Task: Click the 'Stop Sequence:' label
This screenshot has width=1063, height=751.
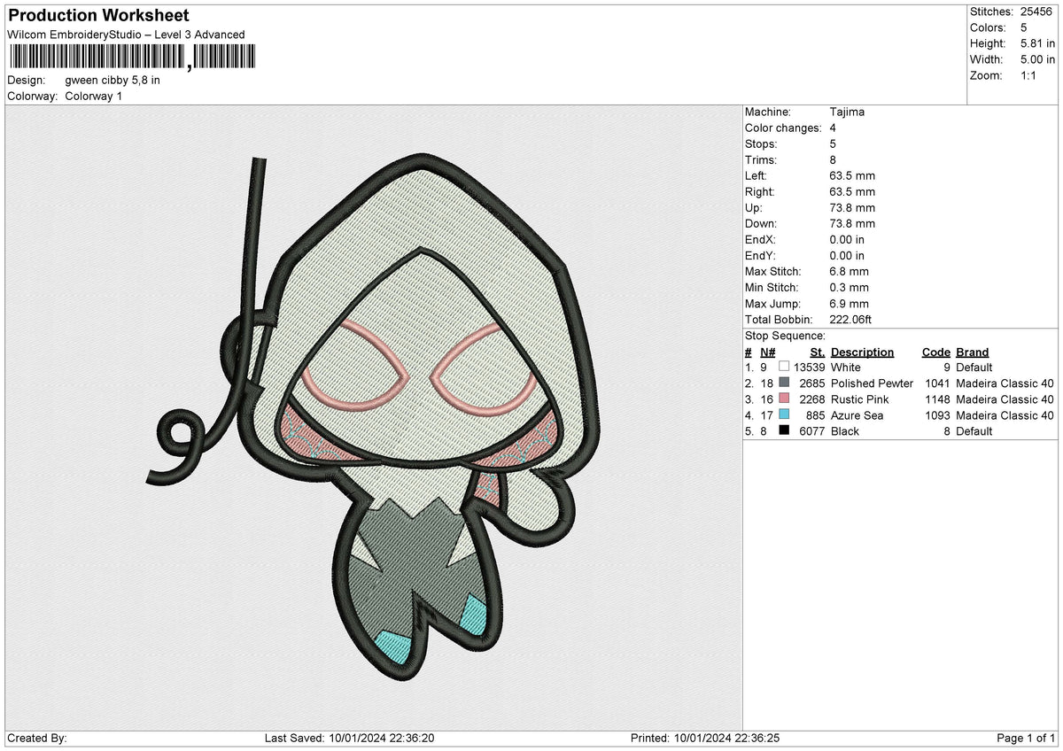Action: click(785, 336)
